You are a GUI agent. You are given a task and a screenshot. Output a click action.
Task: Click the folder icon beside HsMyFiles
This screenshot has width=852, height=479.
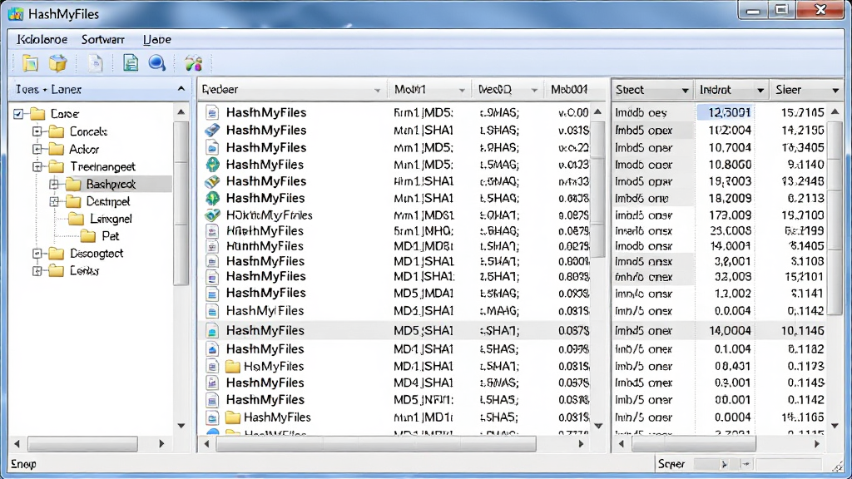233,367
